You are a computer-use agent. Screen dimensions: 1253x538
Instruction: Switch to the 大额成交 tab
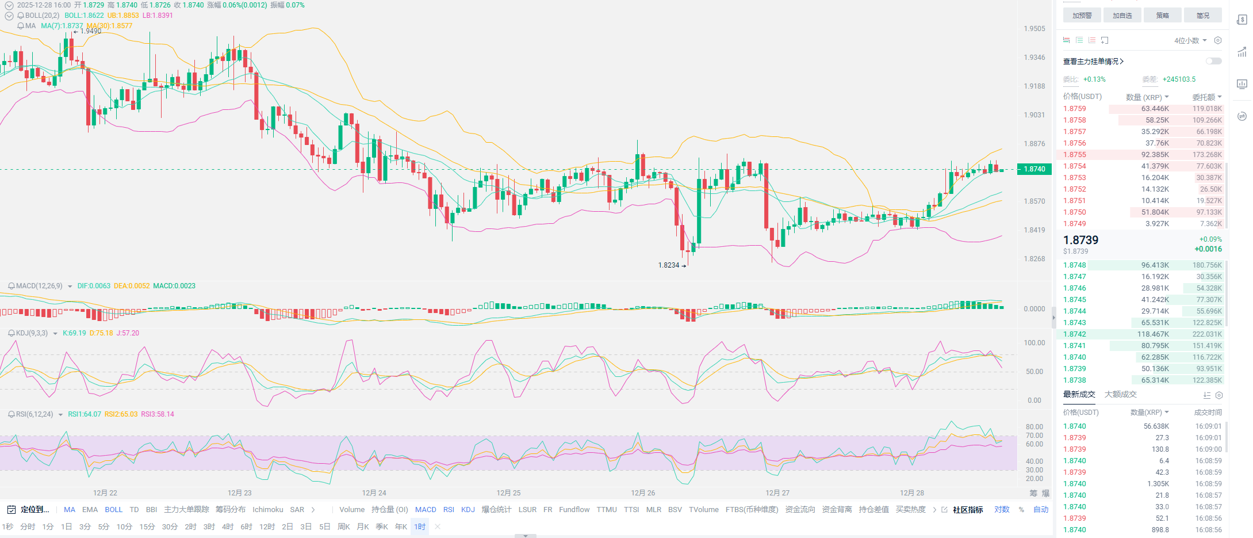(x=1120, y=395)
